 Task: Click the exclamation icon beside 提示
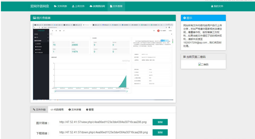click(184, 18)
